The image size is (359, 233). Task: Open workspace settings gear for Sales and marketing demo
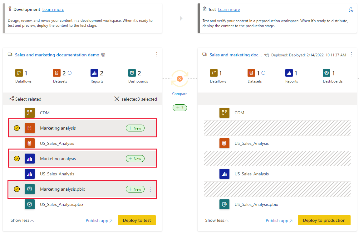(x=103, y=55)
